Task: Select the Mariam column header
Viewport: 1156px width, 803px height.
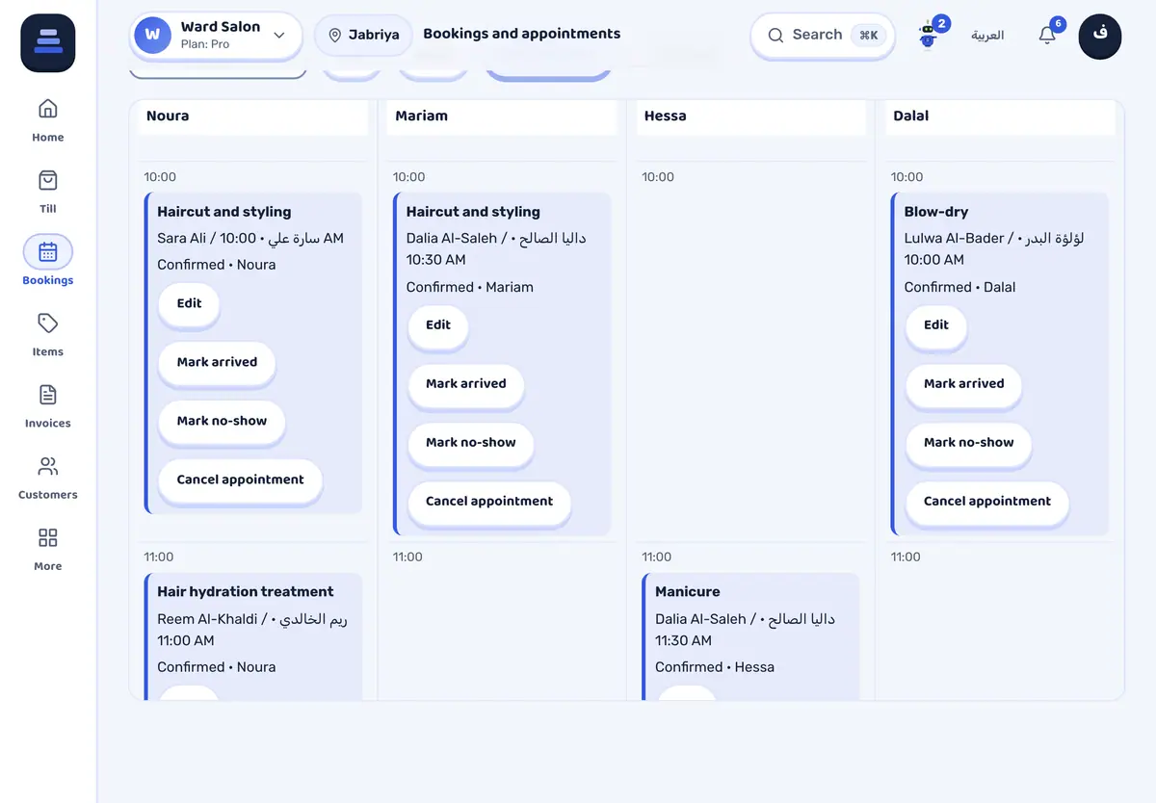Action: [501, 117]
